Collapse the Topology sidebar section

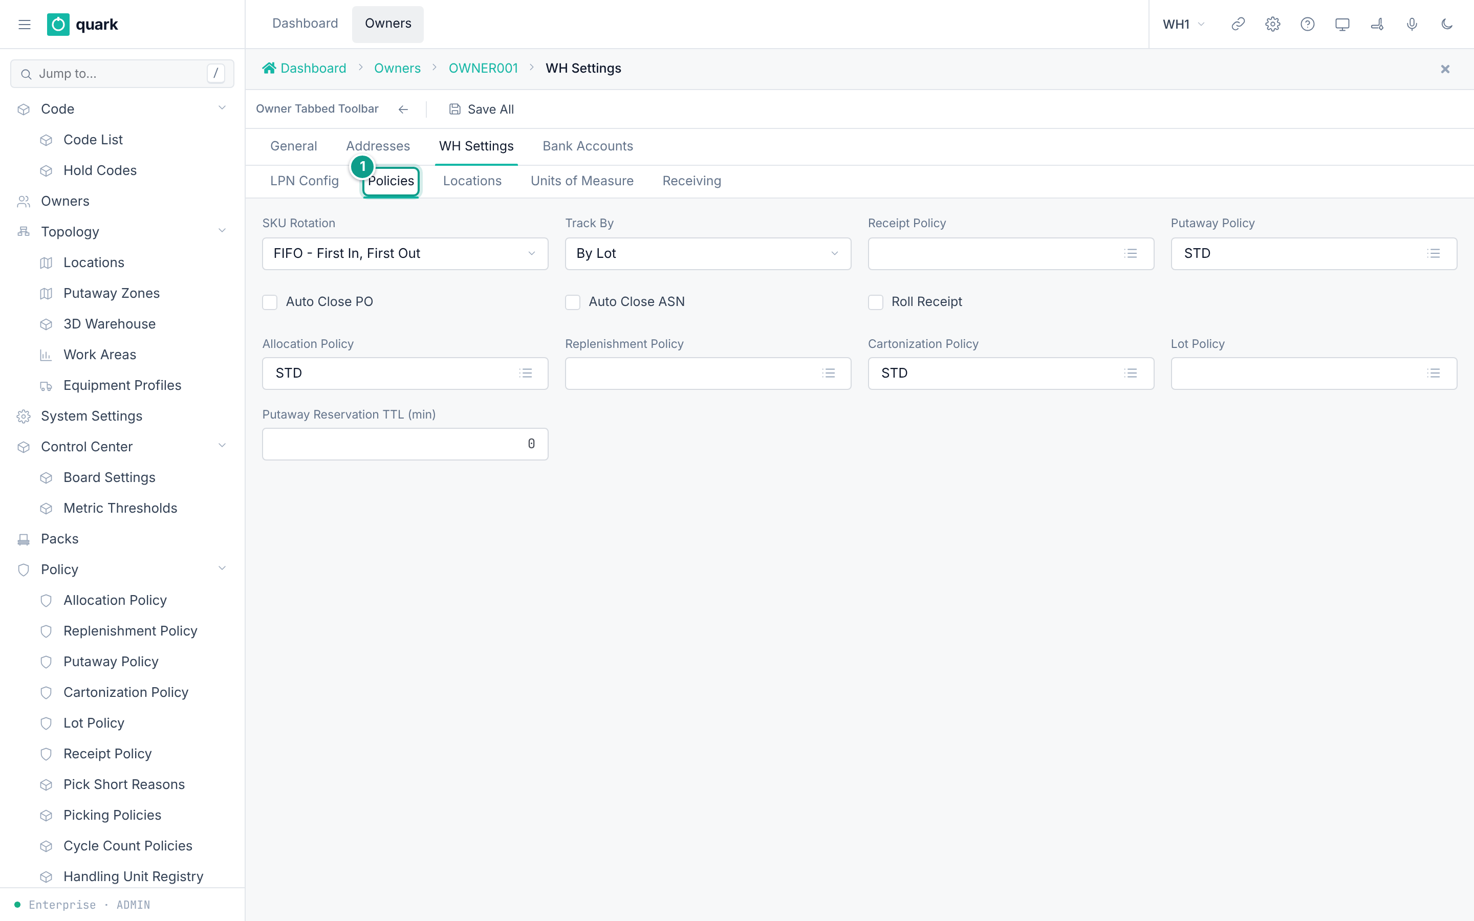coord(222,231)
